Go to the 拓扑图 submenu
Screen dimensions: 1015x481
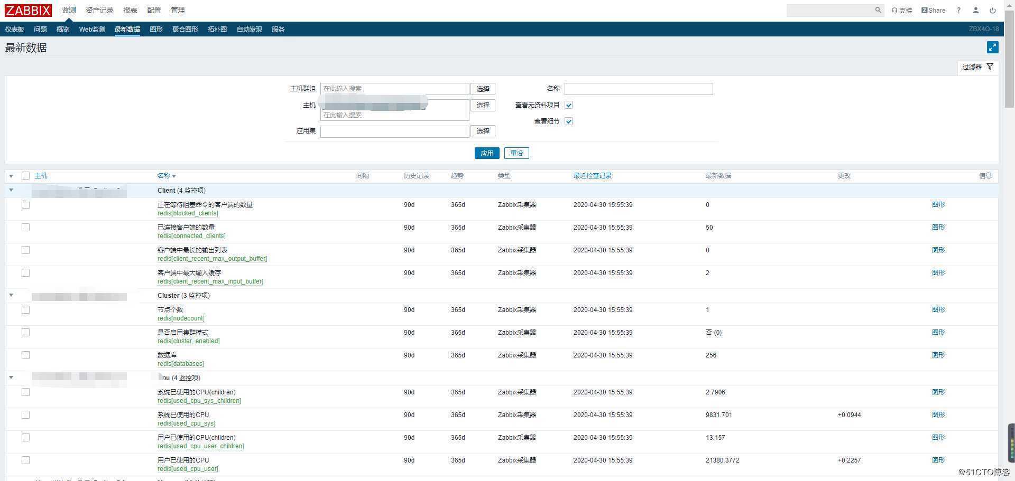(217, 30)
